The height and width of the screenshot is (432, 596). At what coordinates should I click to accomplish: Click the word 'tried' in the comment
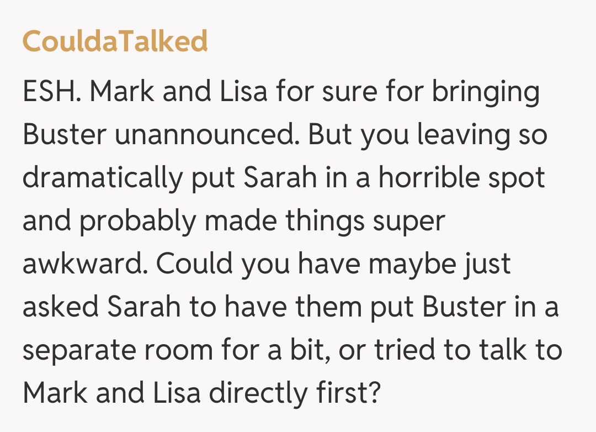403,351
